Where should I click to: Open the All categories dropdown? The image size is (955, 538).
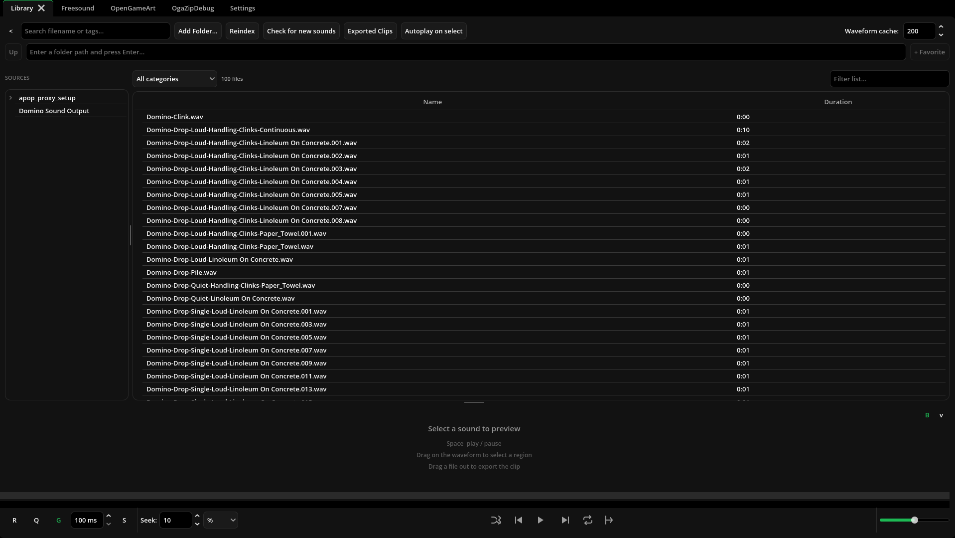pos(175,79)
